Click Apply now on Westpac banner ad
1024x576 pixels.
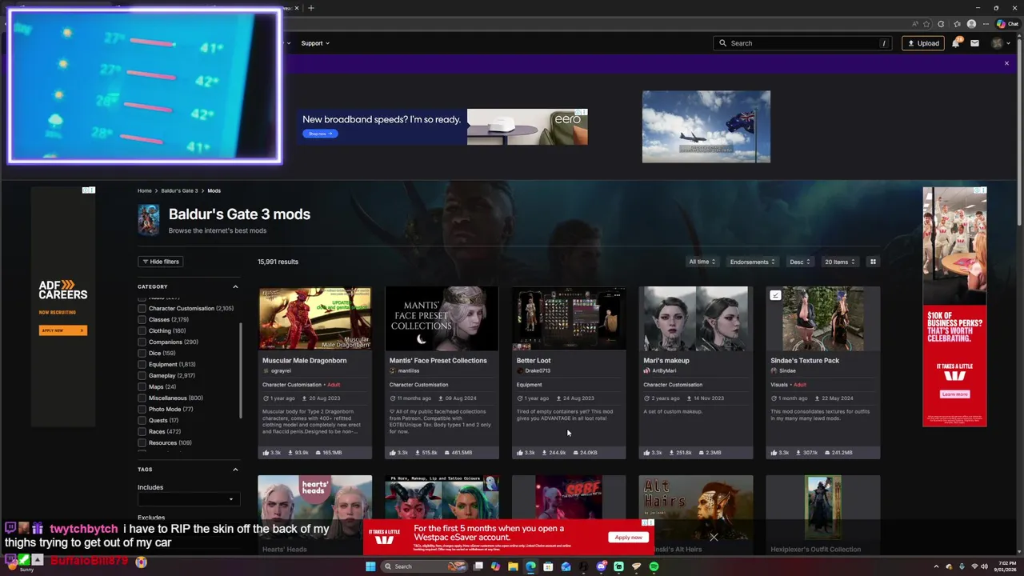pos(629,538)
